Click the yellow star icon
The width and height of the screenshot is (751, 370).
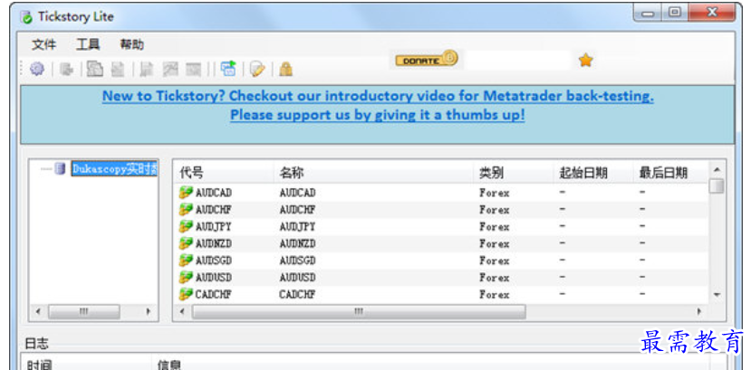coord(585,61)
